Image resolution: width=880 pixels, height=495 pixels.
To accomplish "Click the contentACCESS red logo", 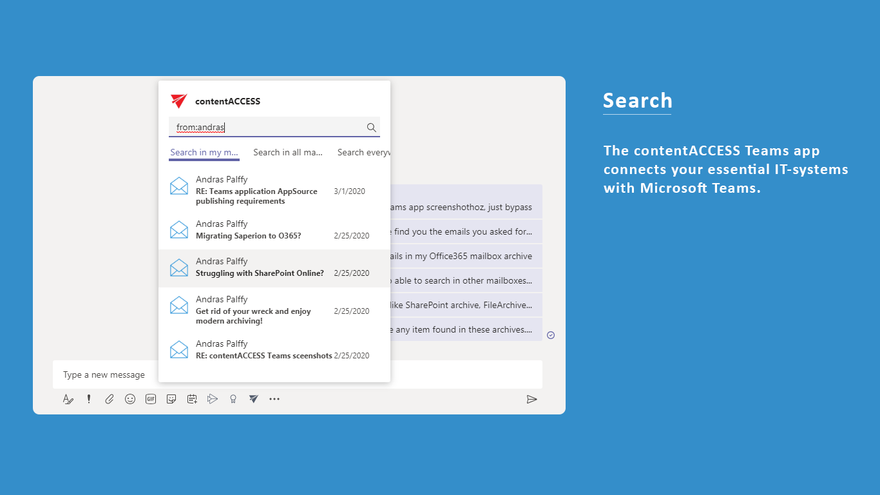I will (178, 101).
